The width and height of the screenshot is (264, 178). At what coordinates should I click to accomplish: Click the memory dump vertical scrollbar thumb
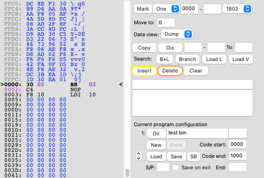(127, 173)
